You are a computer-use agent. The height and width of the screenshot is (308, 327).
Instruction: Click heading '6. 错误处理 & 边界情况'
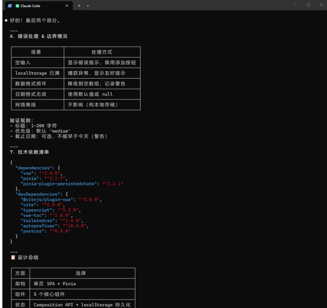pos(39,36)
